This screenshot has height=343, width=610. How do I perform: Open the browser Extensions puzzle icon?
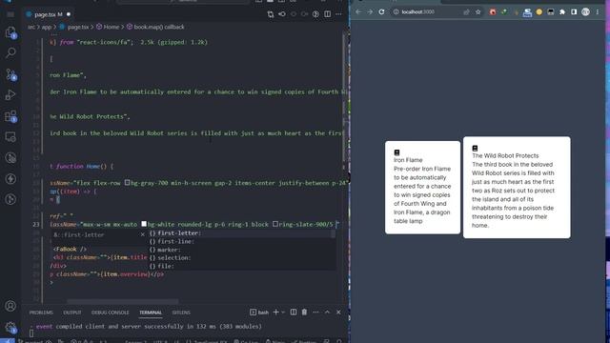pos(562,12)
